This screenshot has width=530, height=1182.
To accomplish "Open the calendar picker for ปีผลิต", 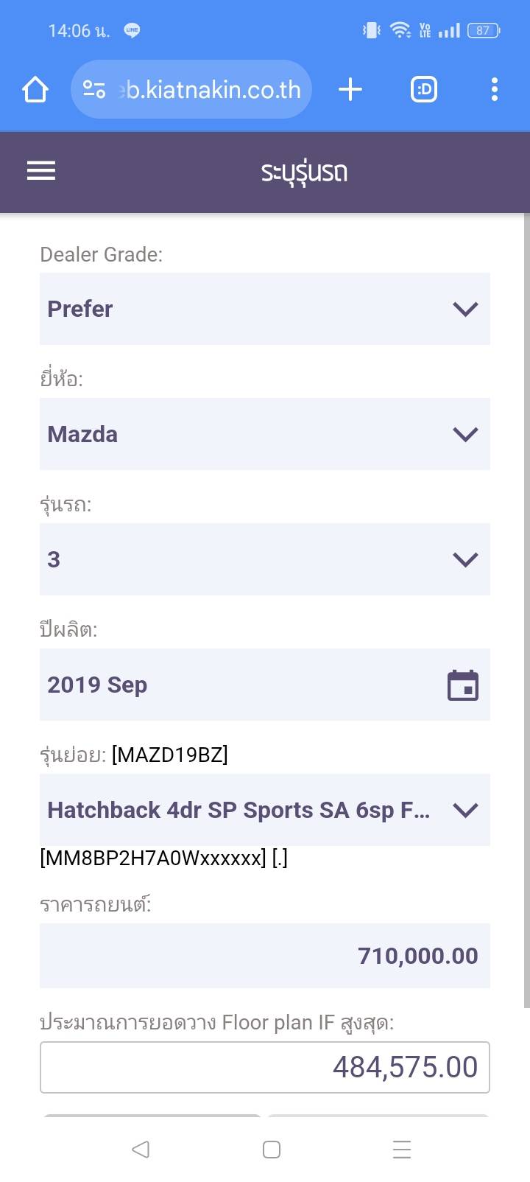I will [x=463, y=685].
